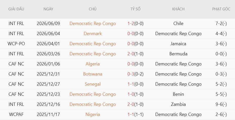The image size is (235, 120).
Task: Click the Denmark home team link
Action: coord(93,34)
